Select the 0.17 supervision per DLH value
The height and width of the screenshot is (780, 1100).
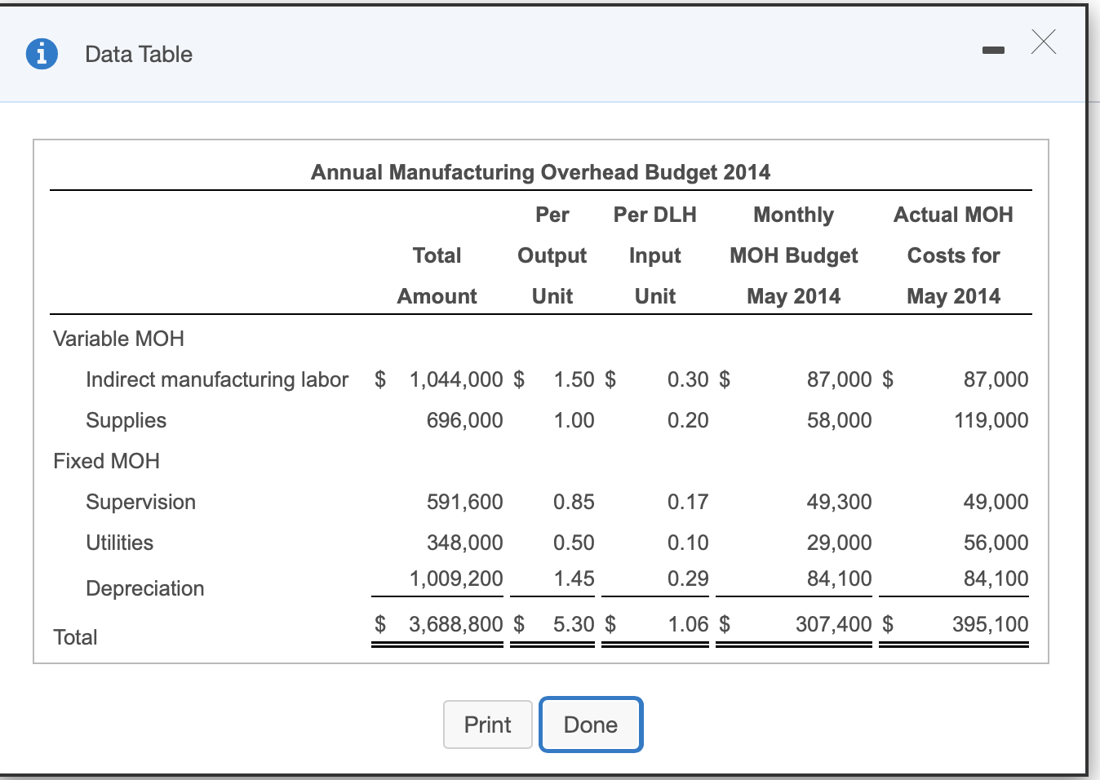coord(688,502)
